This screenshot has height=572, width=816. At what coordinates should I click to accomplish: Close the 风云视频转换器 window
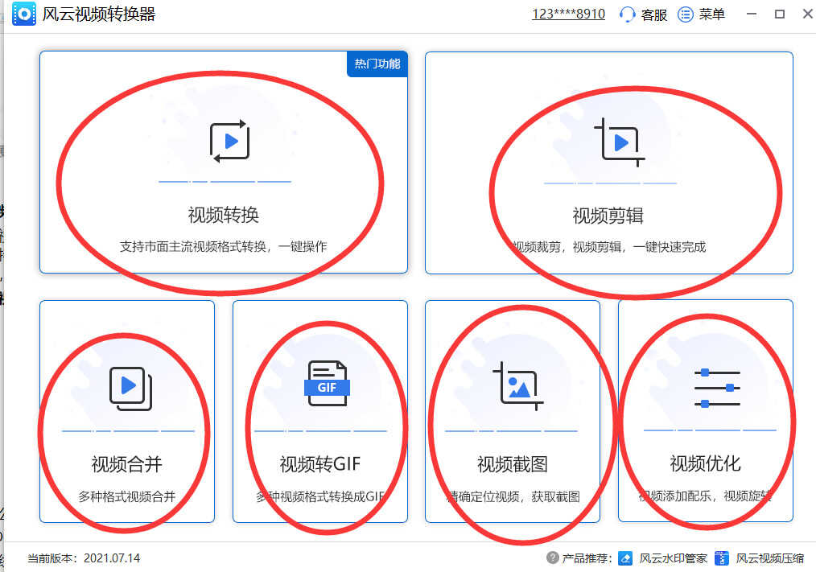point(808,14)
